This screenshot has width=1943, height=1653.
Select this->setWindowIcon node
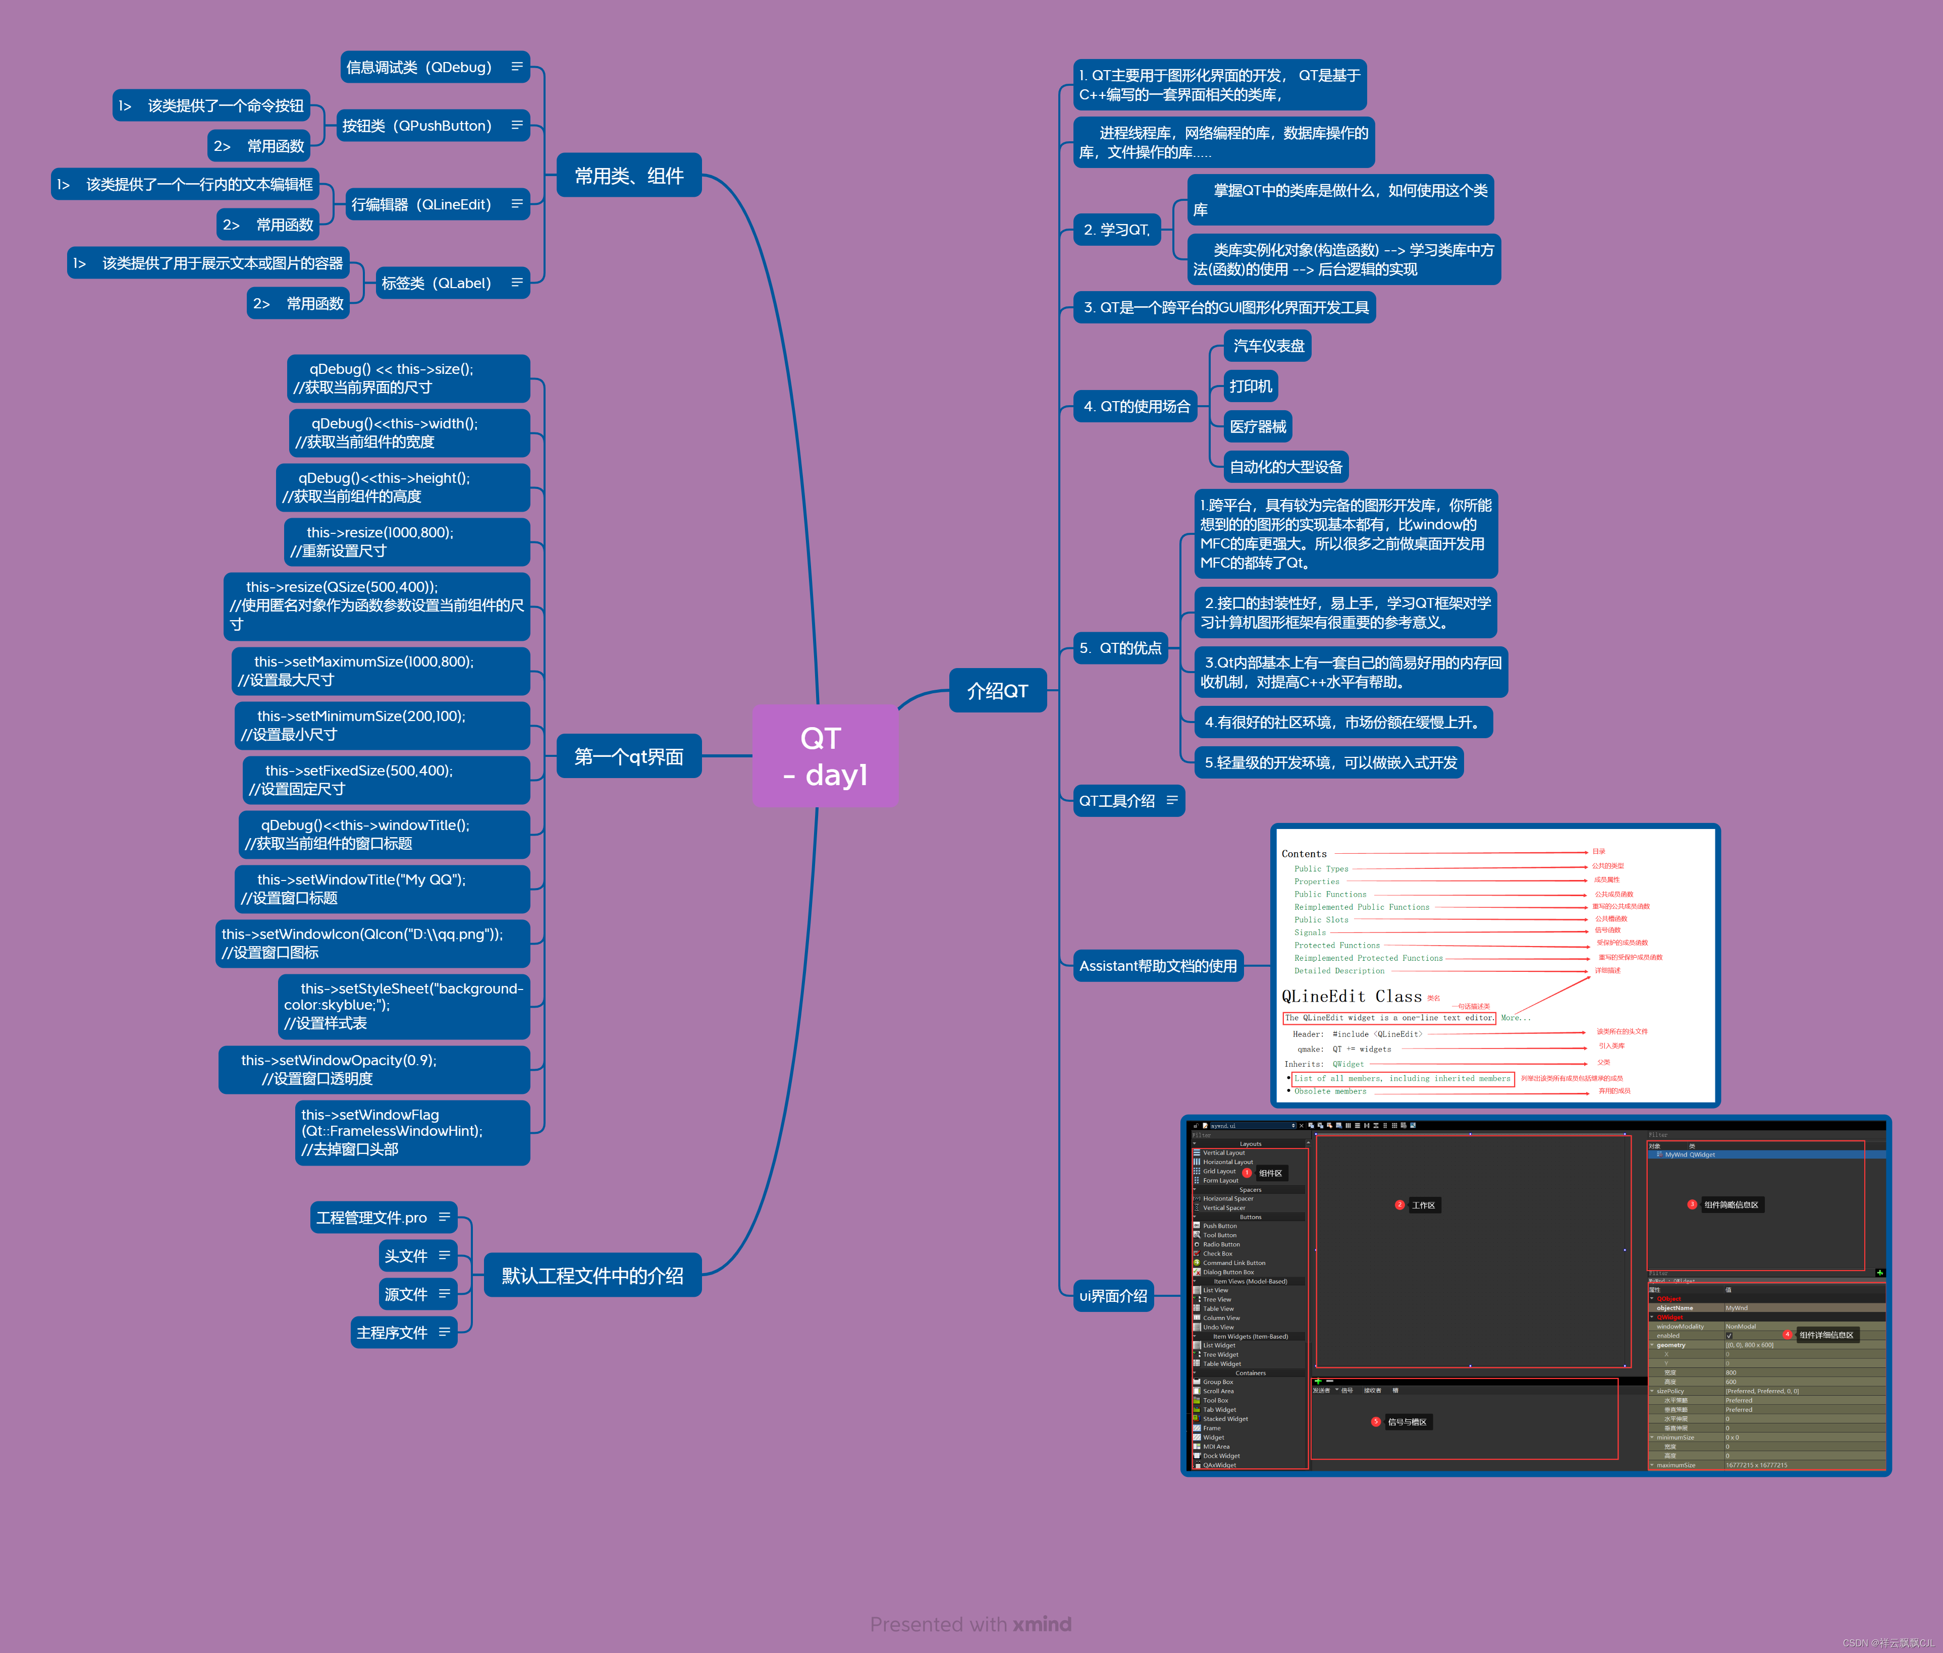373,943
